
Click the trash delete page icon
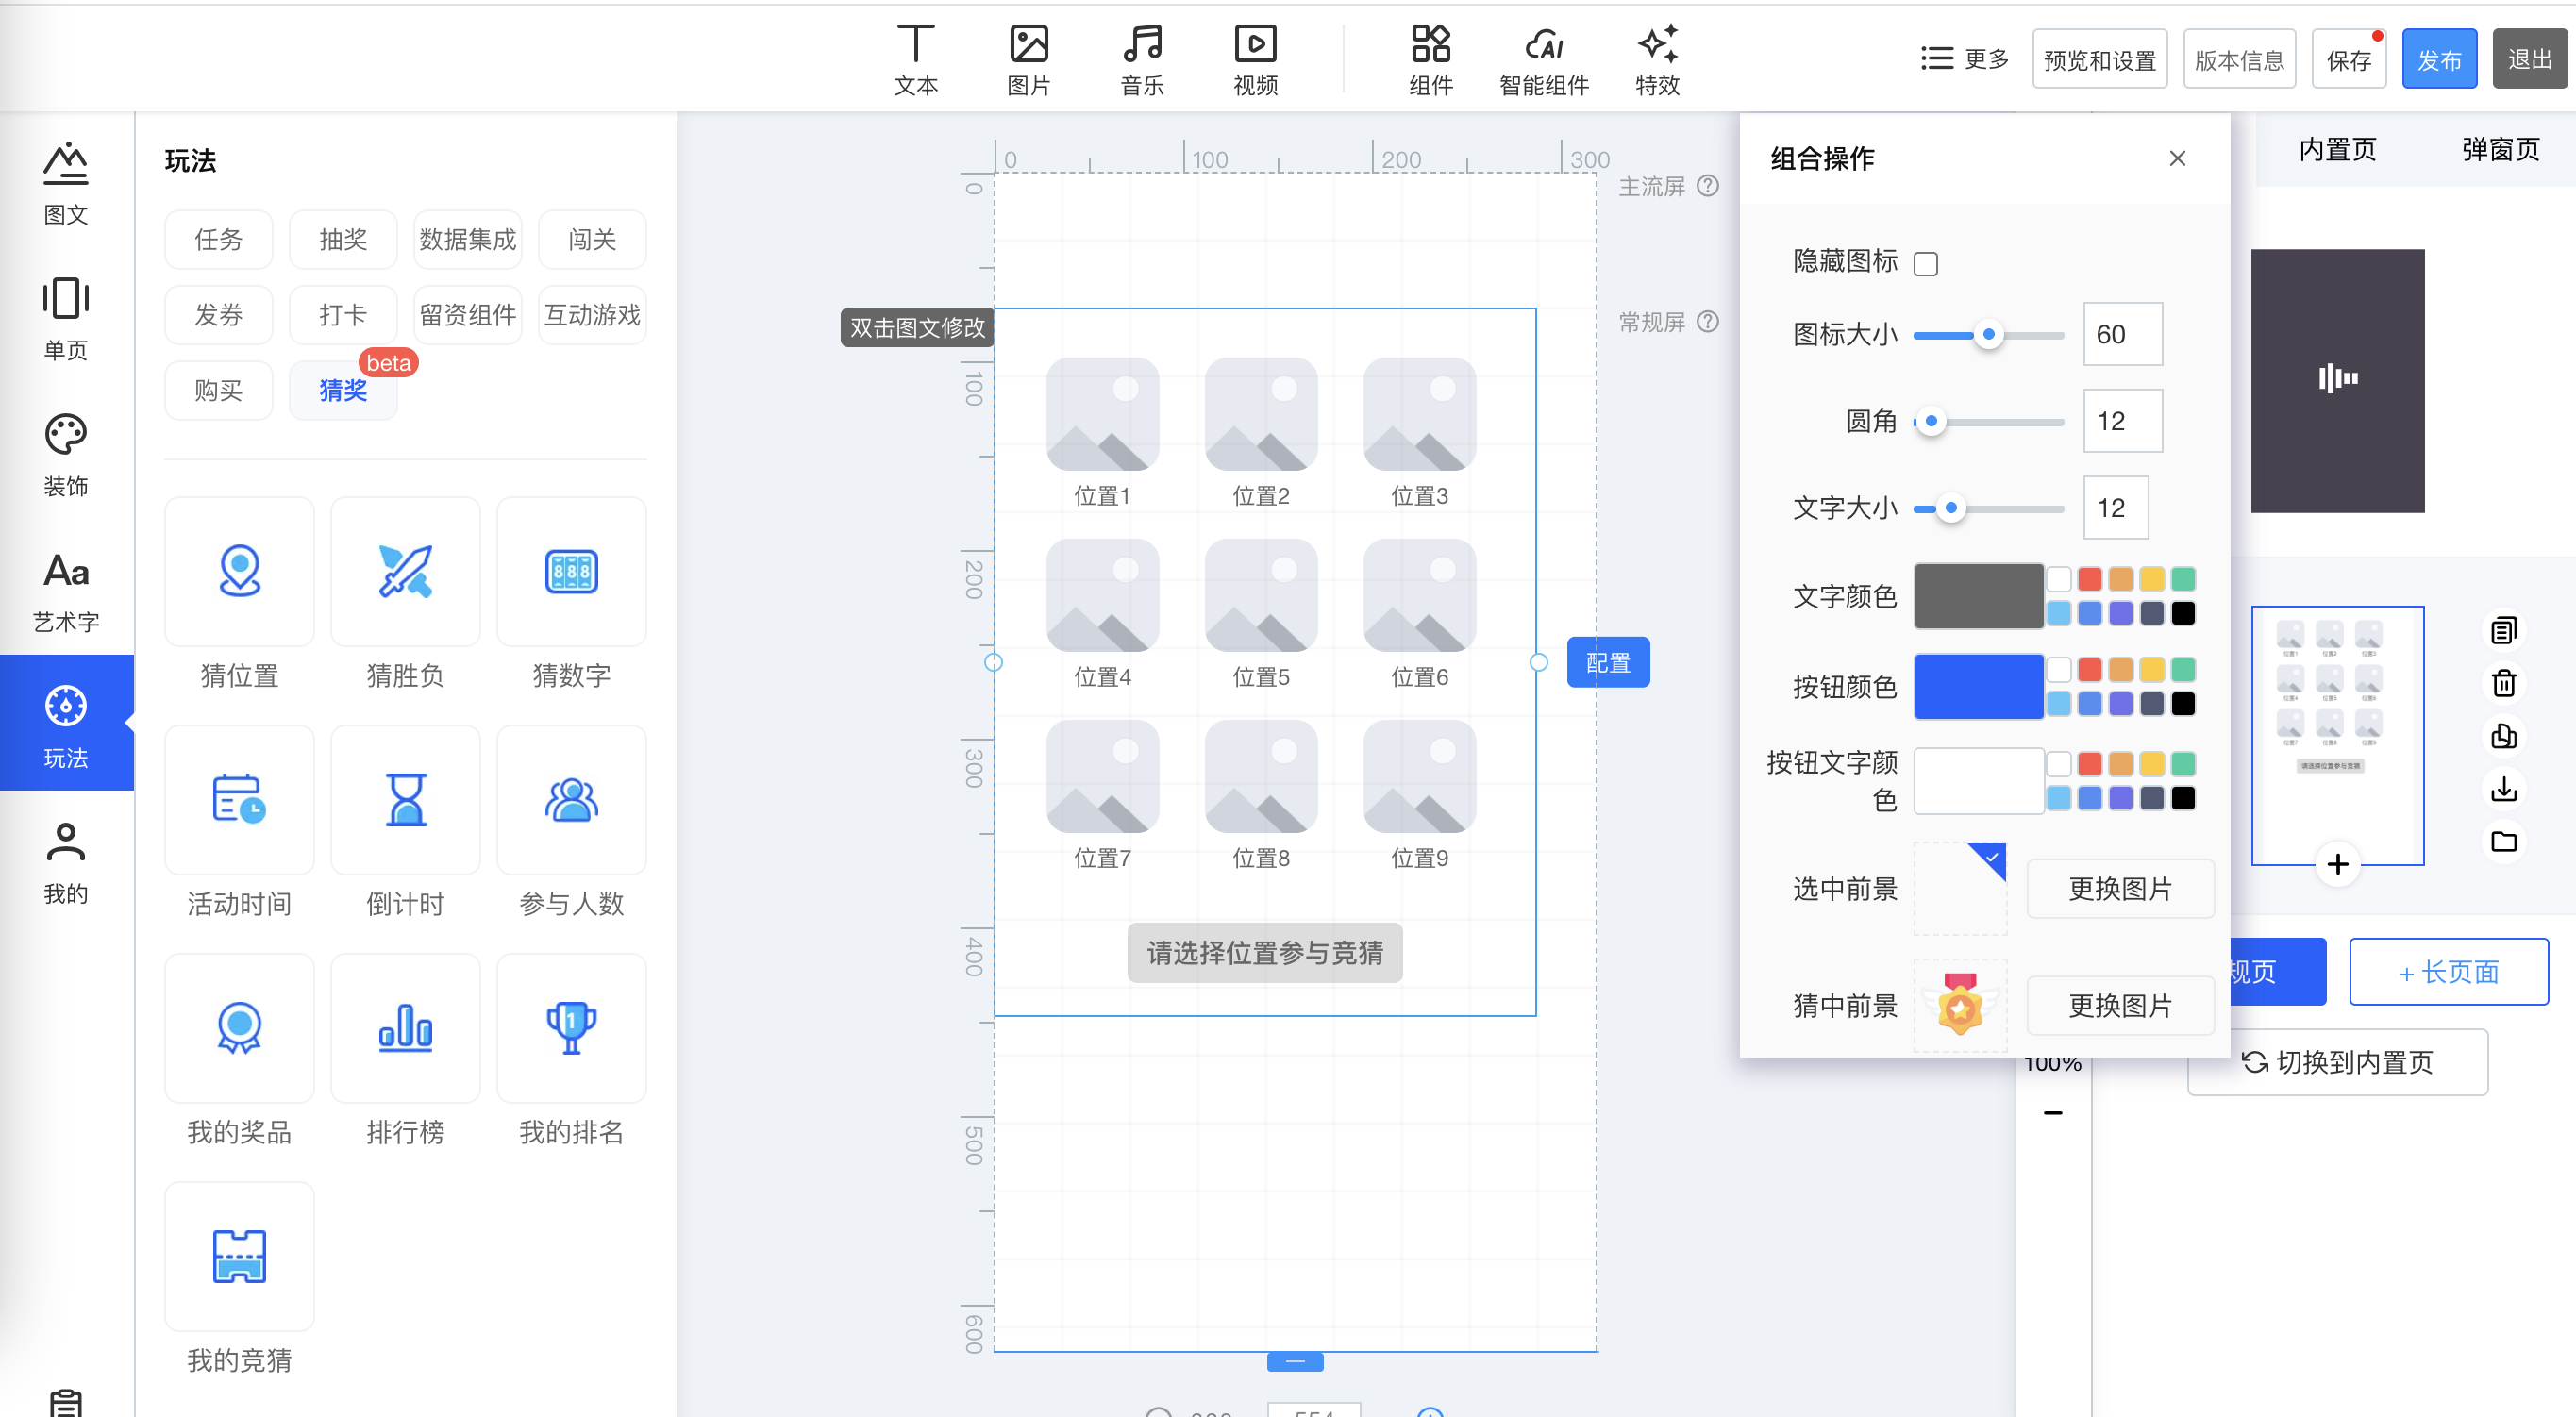(2503, 684)
